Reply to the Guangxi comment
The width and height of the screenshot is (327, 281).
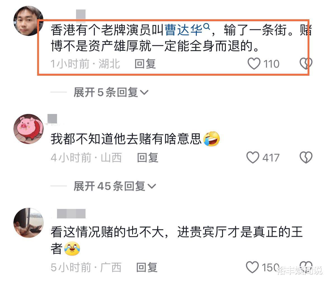(147, 267)
